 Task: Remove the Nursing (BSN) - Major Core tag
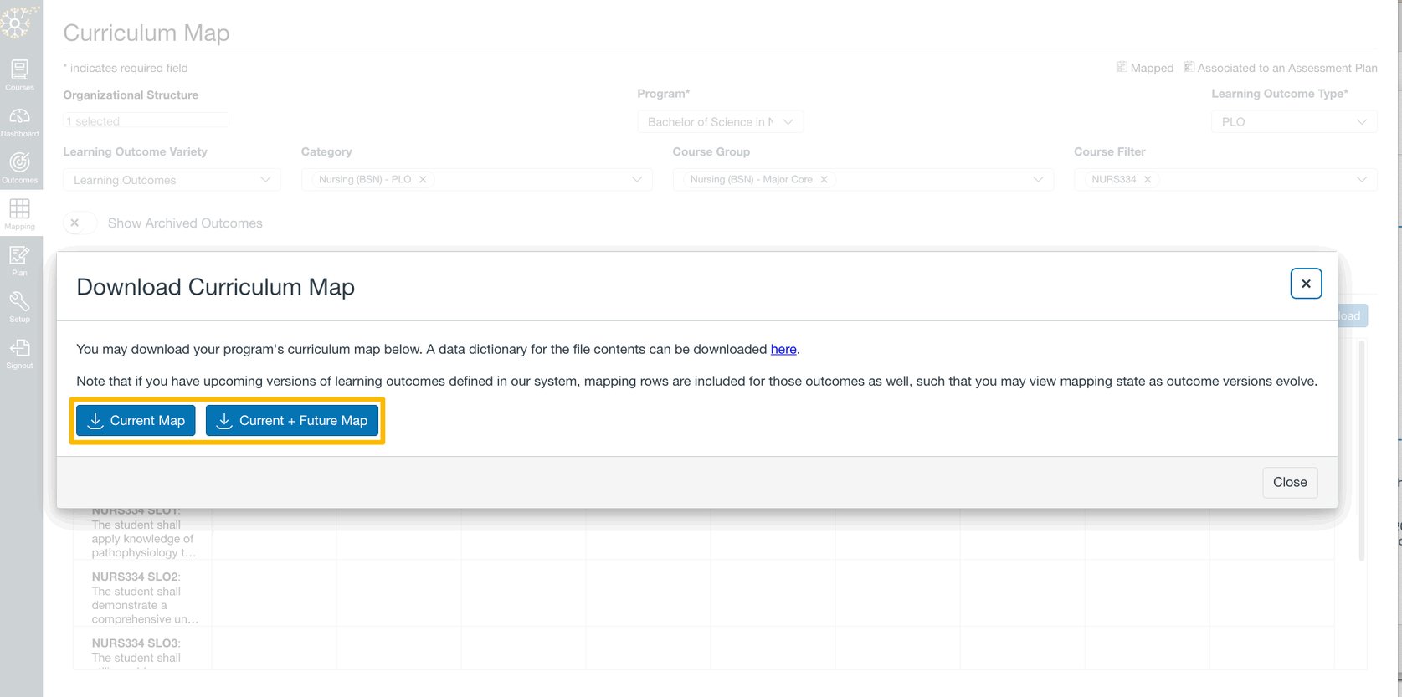pyautogui.click(x=824, y=179)
